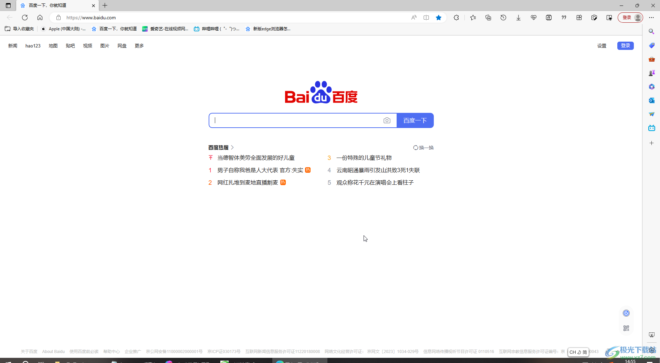Open the Edge profile sign-in button

(630, 18)
